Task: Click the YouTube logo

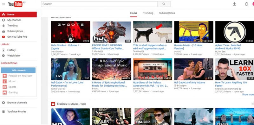Action: pyautogui.click(x=16, y=4)
